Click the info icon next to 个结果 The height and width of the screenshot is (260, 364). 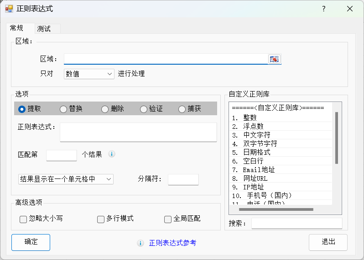pyautogui.click(x=112, y=154)
